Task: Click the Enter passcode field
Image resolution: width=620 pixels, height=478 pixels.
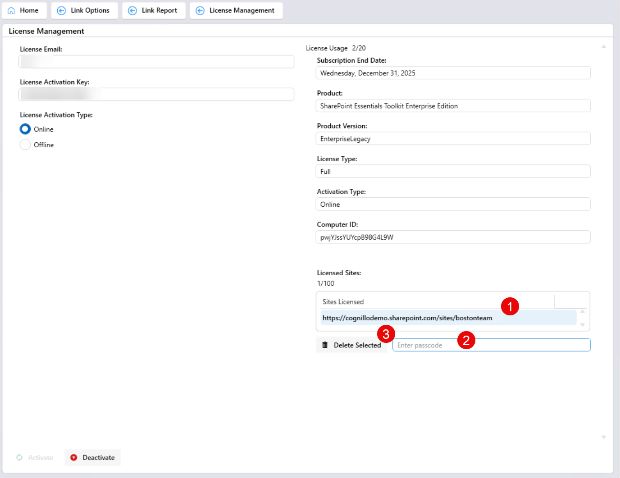Action: coord(491,345)
